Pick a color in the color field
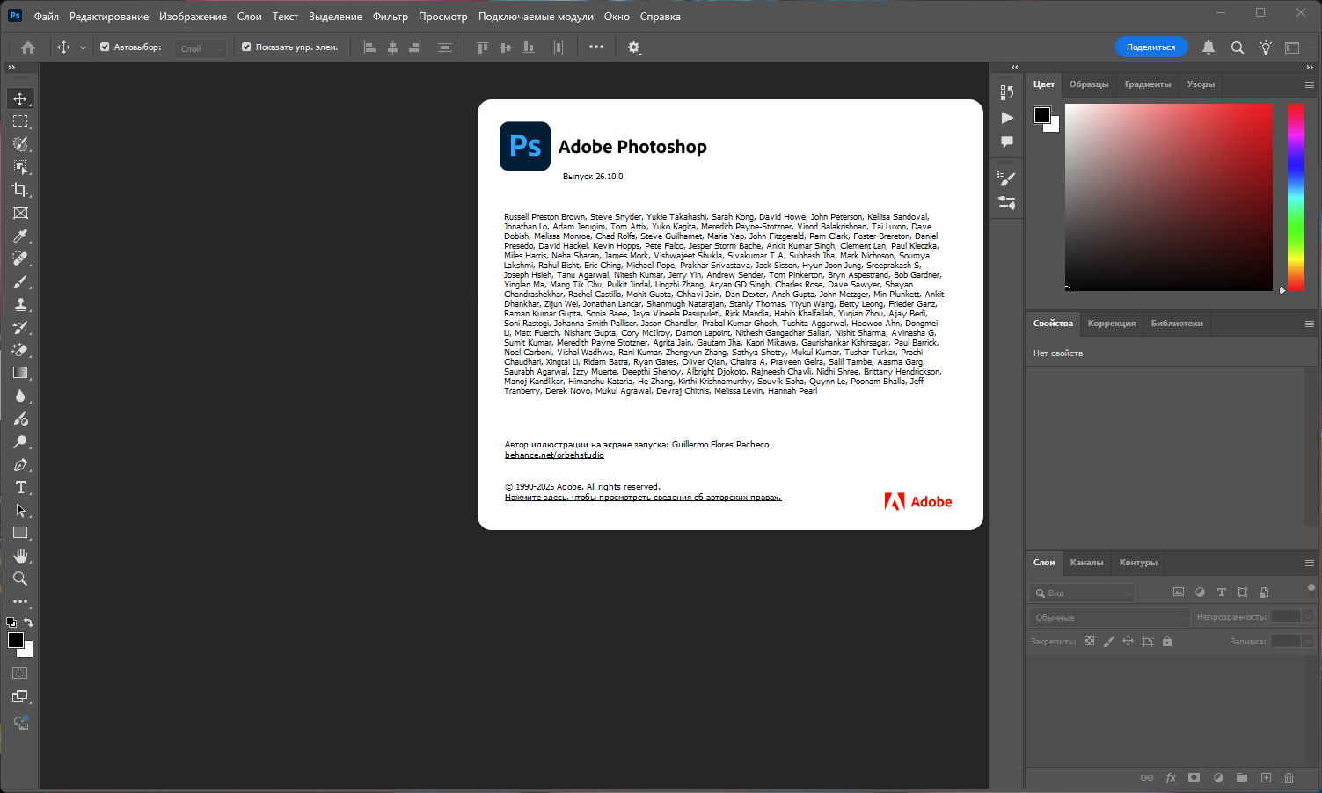 point(1169,197)
